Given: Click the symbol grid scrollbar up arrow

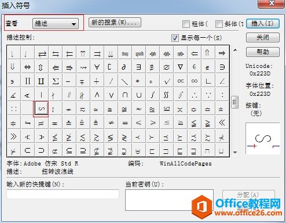Looking at the screenshot, I should (235, 50).
